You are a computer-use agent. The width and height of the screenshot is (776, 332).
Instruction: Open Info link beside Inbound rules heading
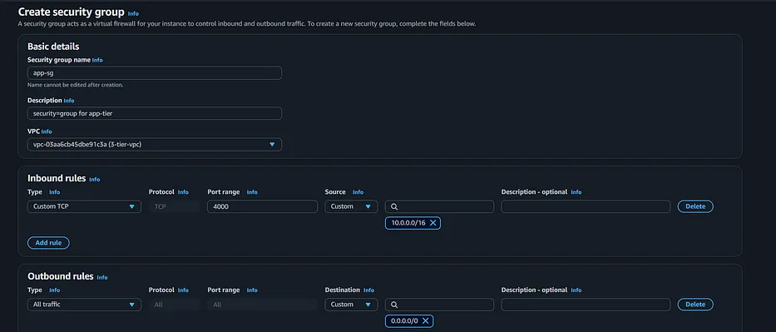(x=95, y=180)
